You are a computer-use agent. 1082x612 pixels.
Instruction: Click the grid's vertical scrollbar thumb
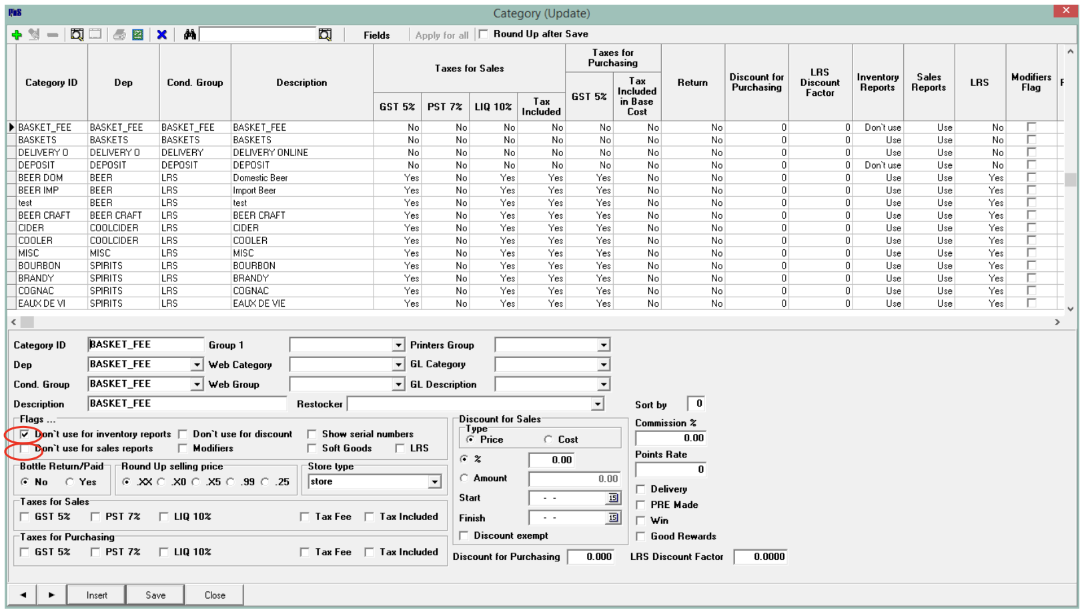(1070, 180)
